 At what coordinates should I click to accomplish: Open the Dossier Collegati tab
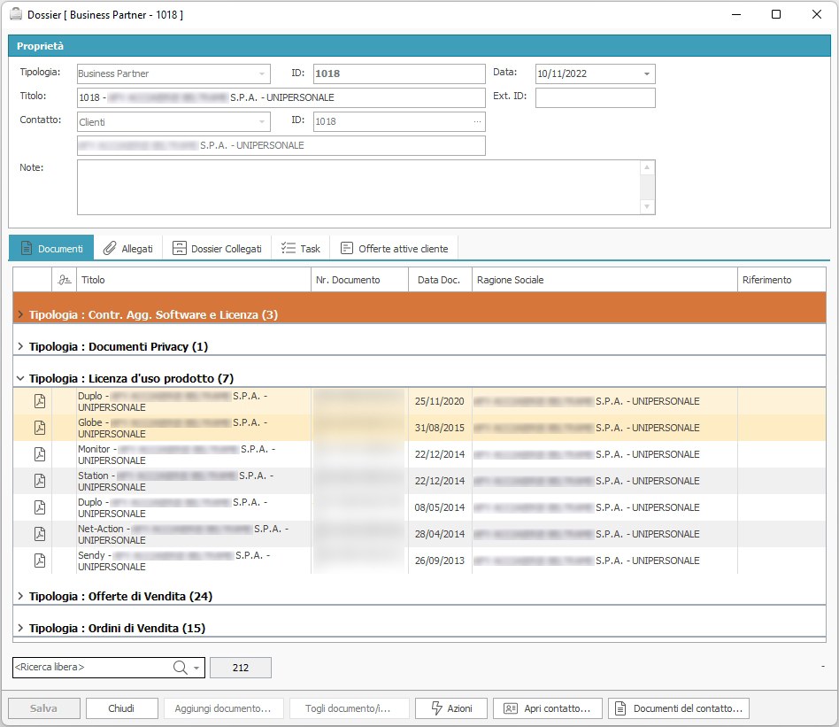click(x=217, y=249)
